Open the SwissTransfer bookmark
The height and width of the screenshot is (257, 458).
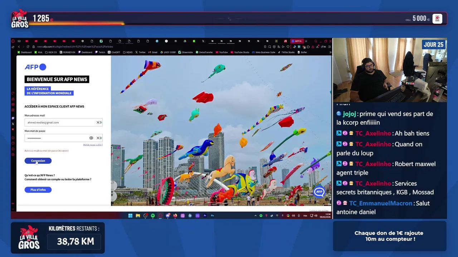204,52
